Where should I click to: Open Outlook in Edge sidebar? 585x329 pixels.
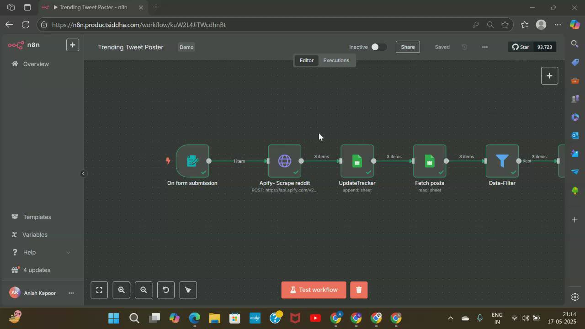(575, 135)
